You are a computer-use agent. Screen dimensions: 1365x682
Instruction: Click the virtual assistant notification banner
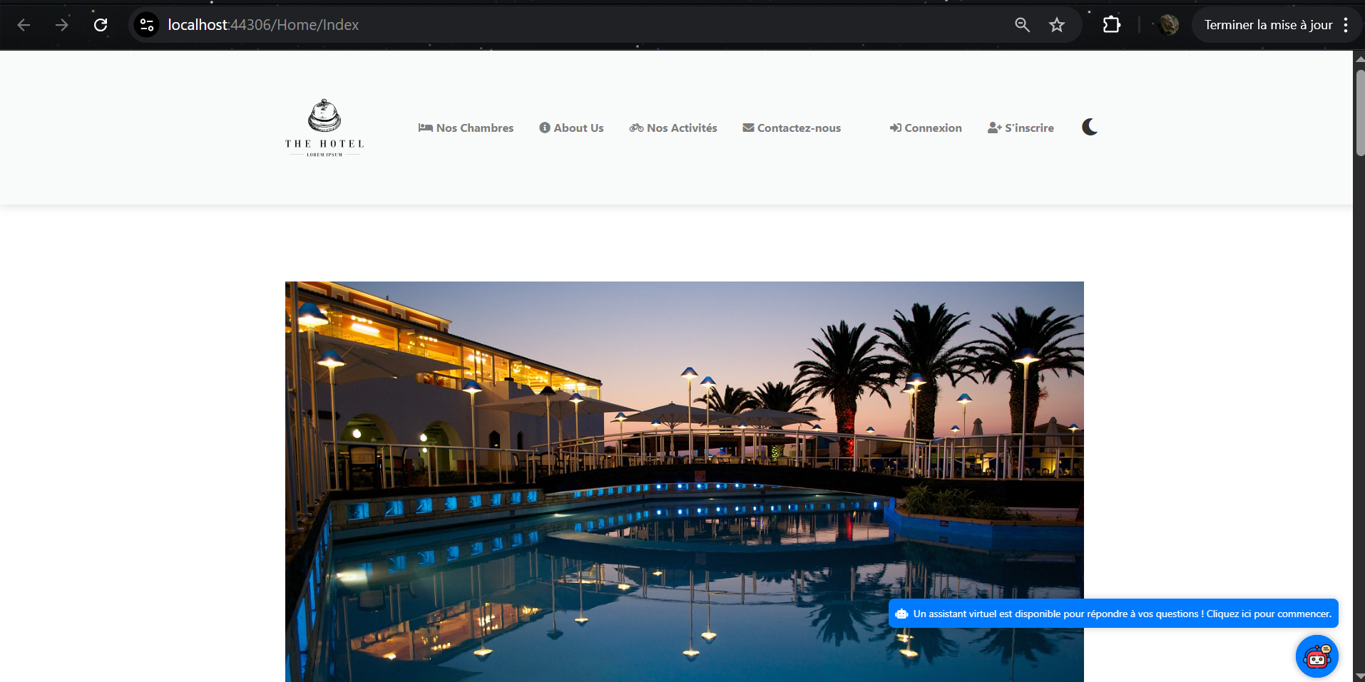[x=1113, y=614]
